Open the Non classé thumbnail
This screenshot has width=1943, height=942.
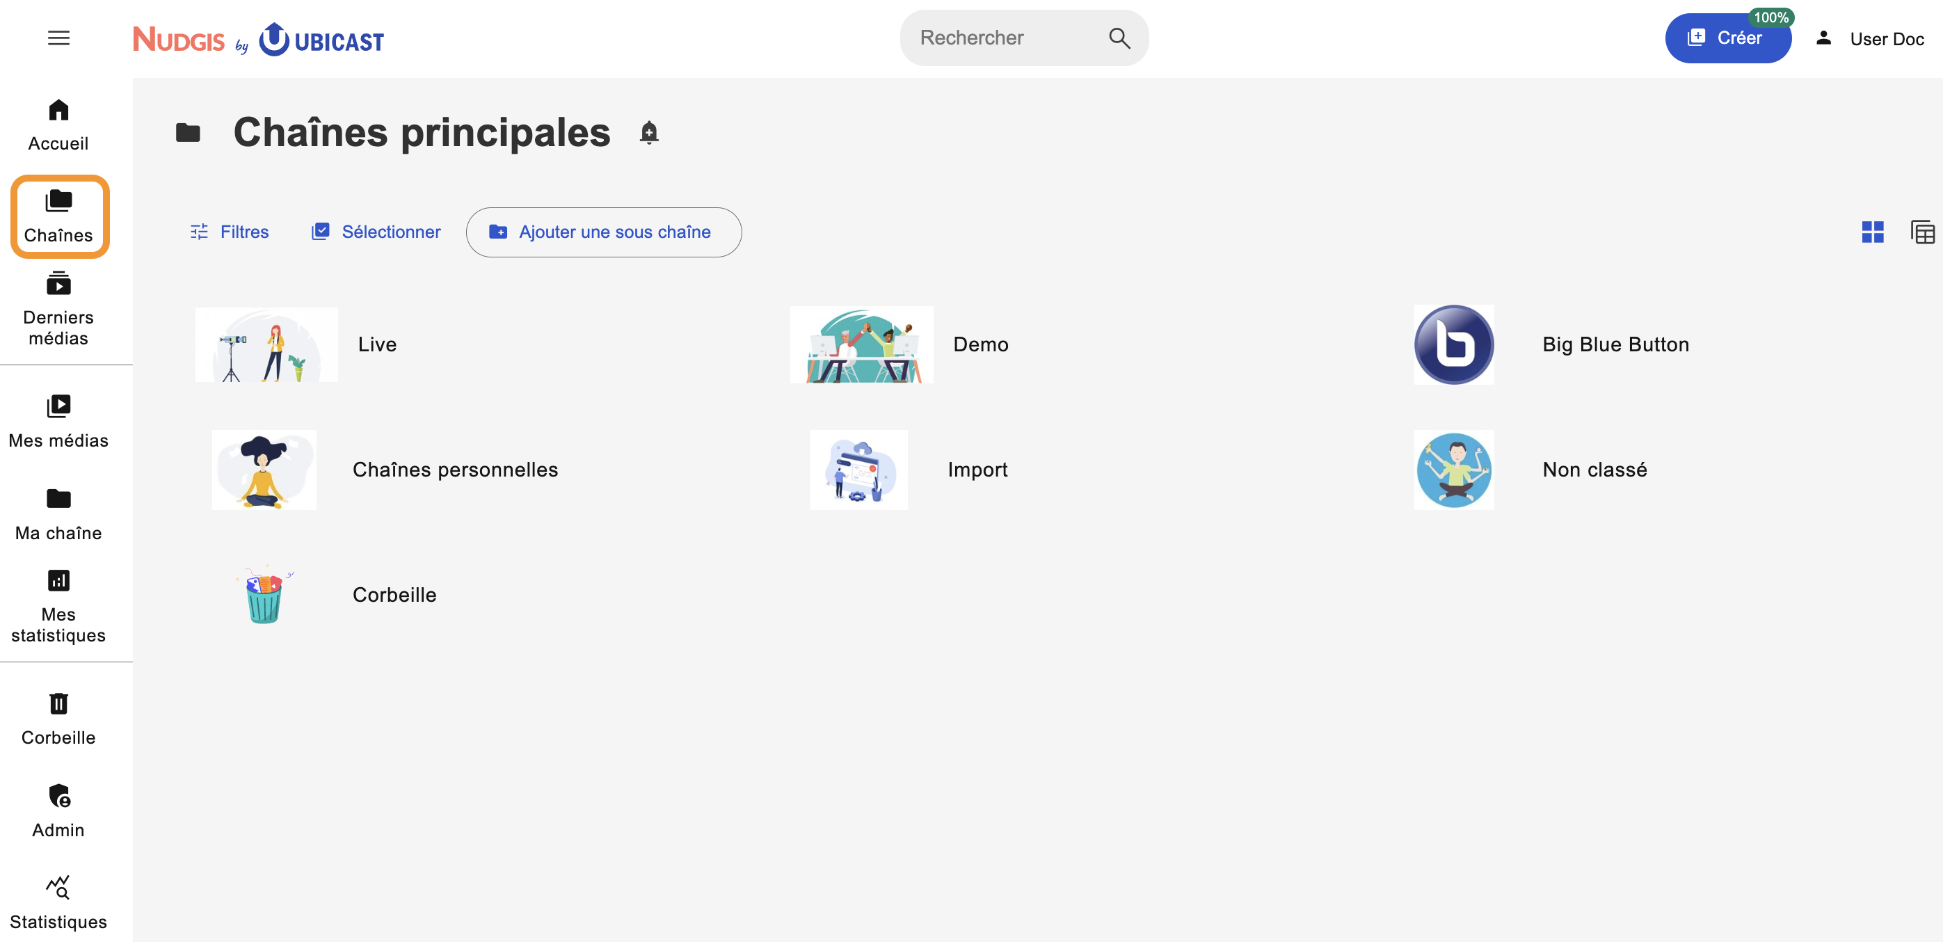1453,469
